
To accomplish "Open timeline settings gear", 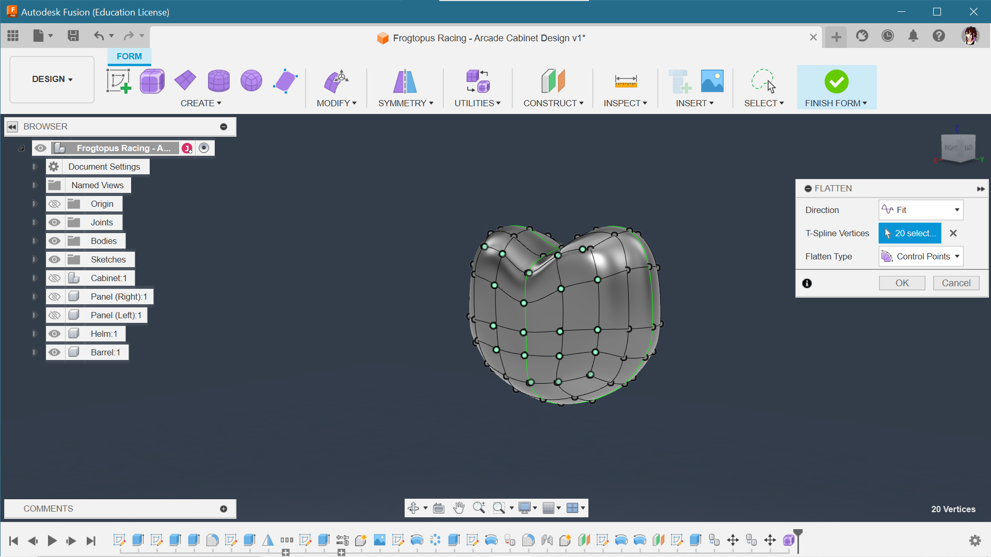I will pyautogui.click(x=974, y=540).
